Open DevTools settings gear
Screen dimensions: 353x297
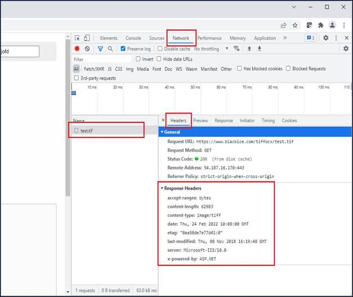(x=325, y=38)
